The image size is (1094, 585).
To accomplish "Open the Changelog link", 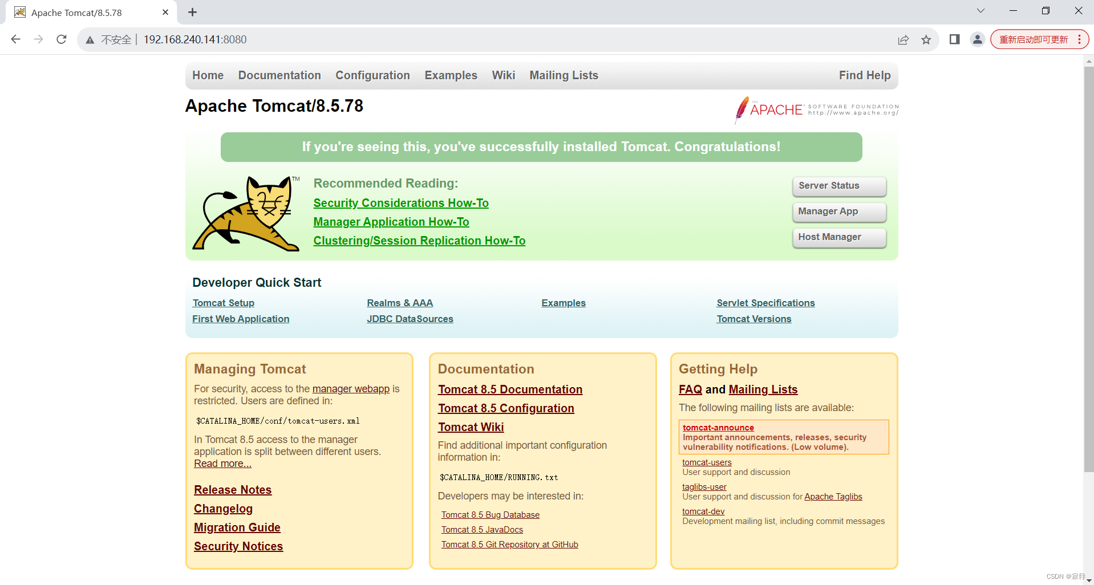I will (223, 509).
